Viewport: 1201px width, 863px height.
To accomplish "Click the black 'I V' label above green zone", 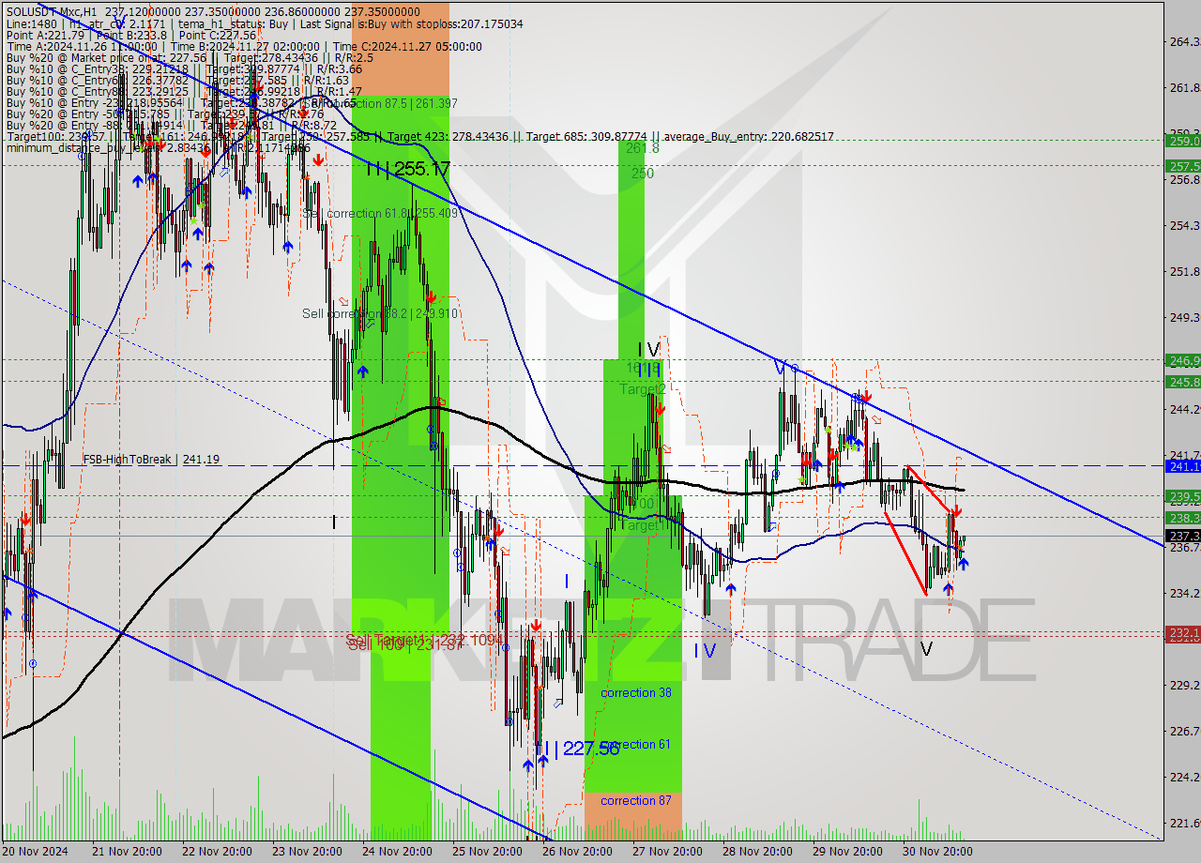I will point(648,349).
